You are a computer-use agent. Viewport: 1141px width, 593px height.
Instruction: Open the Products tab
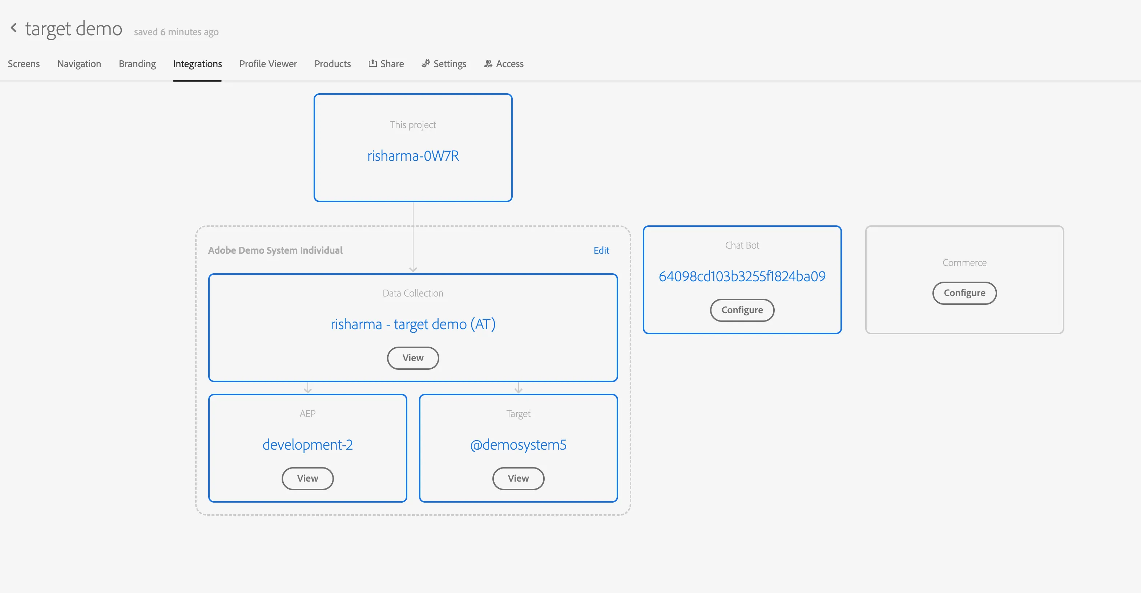click(332, 64)
